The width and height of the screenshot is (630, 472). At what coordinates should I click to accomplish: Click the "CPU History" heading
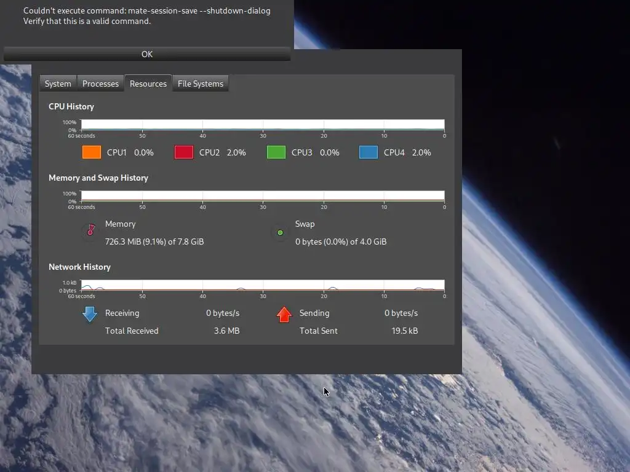pos(71,107)
